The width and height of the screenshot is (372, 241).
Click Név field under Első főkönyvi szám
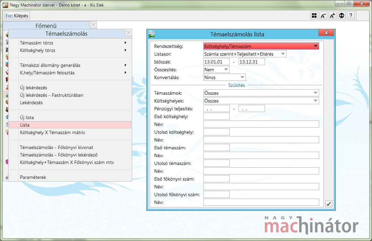coord(261,187)
